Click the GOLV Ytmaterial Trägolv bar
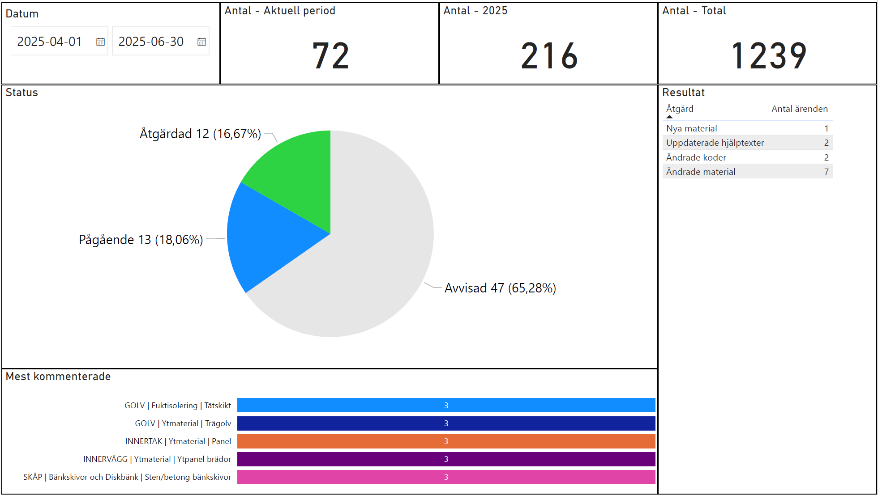 [x=446, y=423]
